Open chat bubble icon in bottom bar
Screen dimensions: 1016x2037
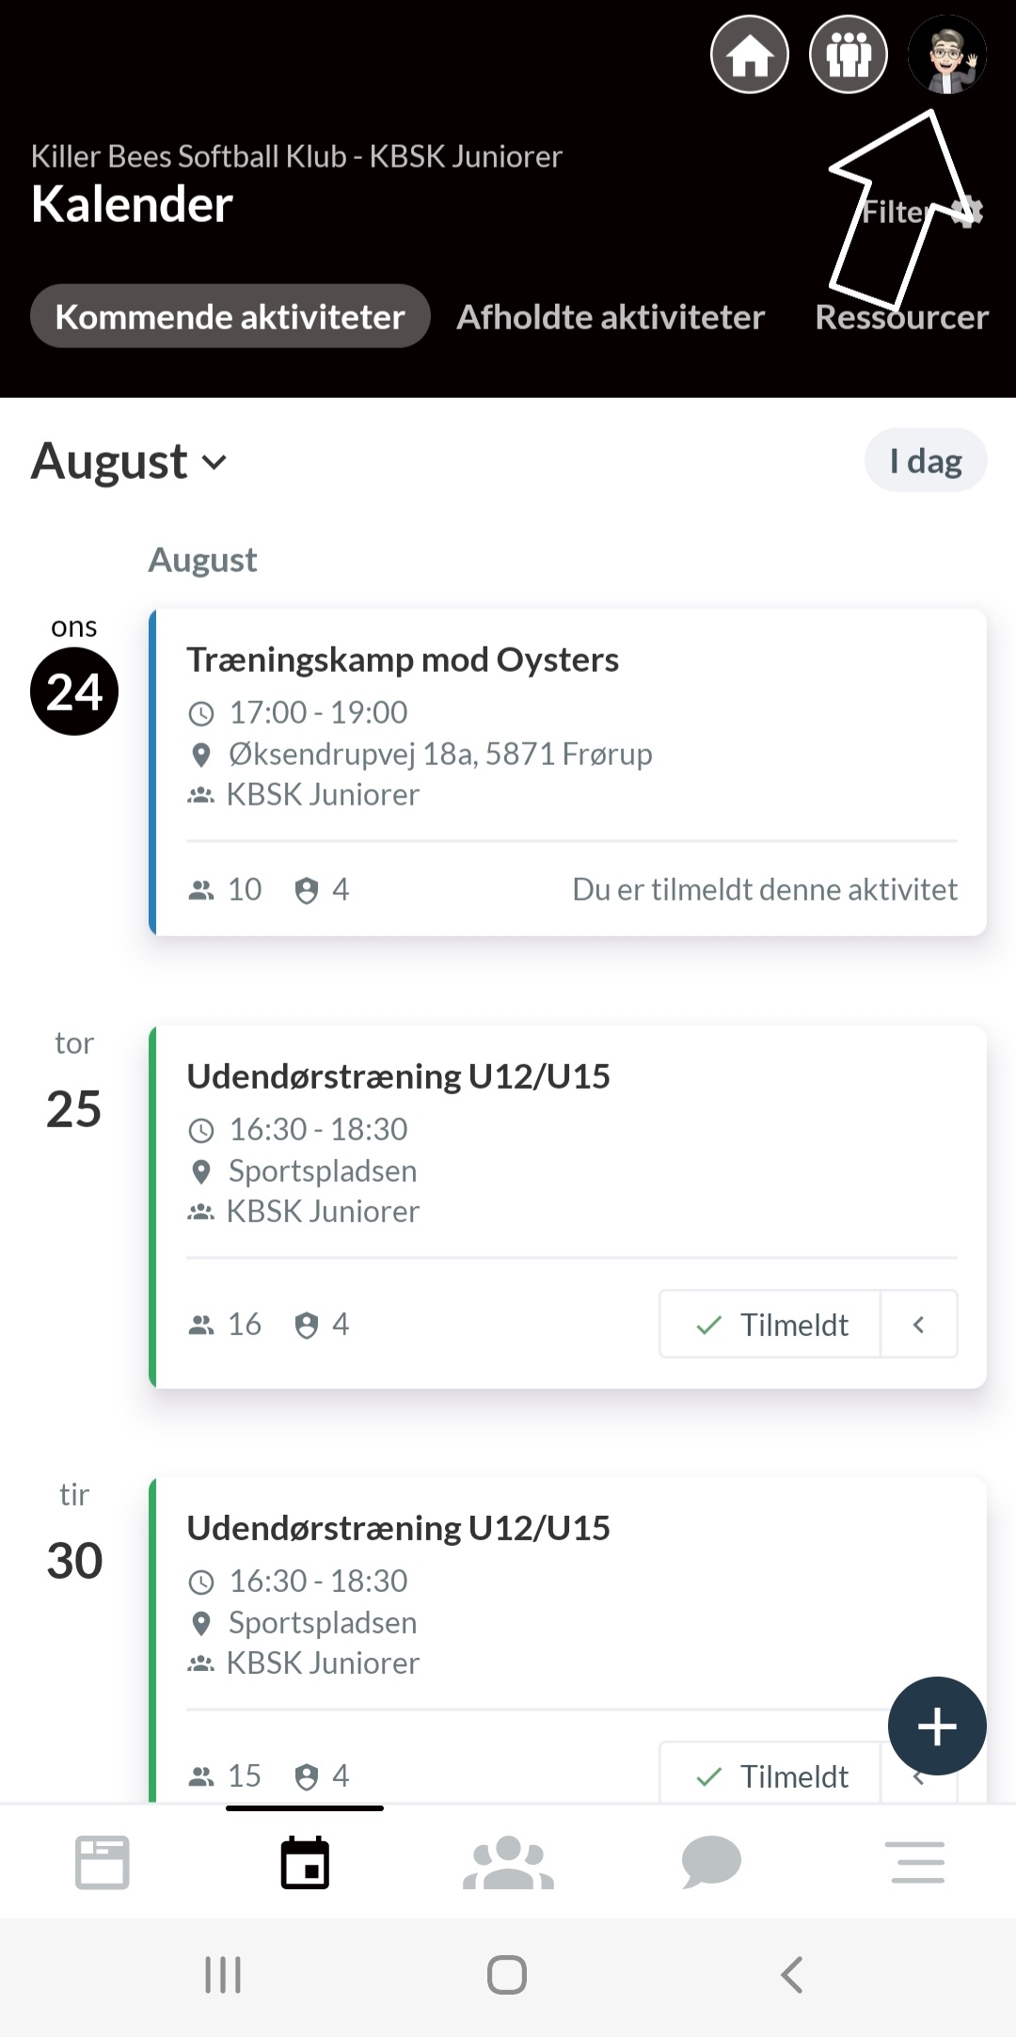[711, 1862]
